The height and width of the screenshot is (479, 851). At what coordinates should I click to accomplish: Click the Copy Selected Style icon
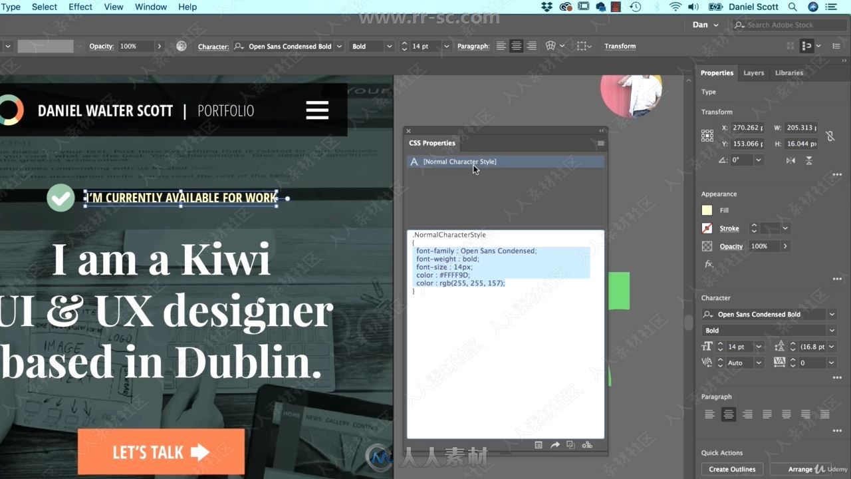570,445
